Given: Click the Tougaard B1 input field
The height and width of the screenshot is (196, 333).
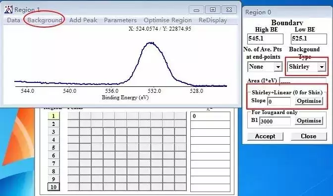Looking at the screenshot, I should 275,121.
